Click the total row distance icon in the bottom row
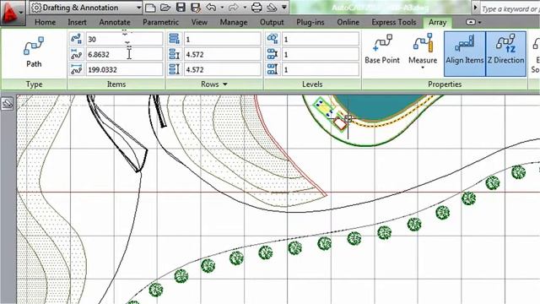Screen dimensions: 540x304 (175, 69)
